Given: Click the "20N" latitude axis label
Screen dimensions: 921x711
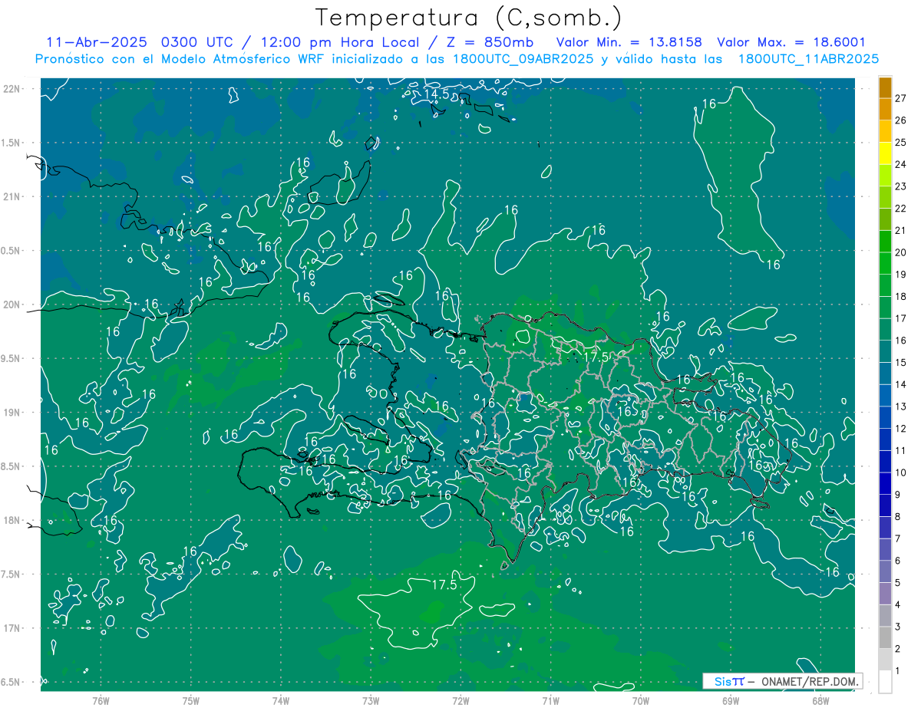Looking at the screenshot, I should [x=12, y=304].
